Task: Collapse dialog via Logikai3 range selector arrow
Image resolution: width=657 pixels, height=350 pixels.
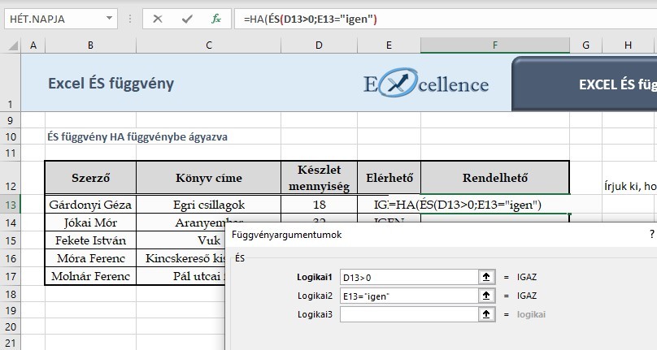Action: pos(486,314)
